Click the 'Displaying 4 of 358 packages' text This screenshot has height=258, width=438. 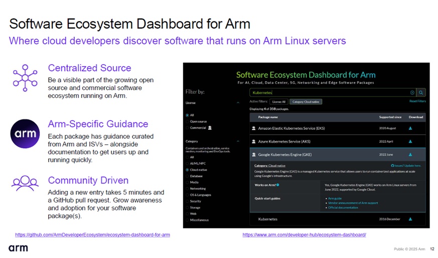[269, 109]
